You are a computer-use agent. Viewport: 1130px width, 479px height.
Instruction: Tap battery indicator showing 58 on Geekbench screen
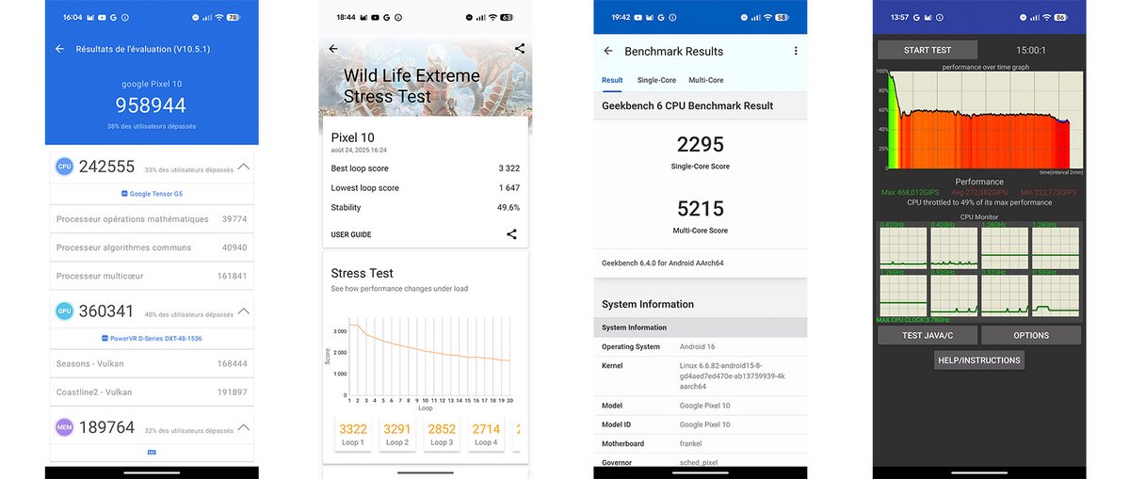click(782, 18)
